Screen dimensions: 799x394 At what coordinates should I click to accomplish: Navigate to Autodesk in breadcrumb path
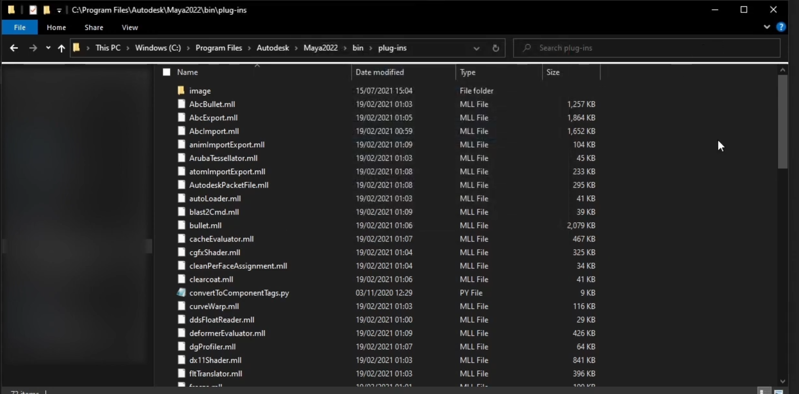tap(273, 48)
